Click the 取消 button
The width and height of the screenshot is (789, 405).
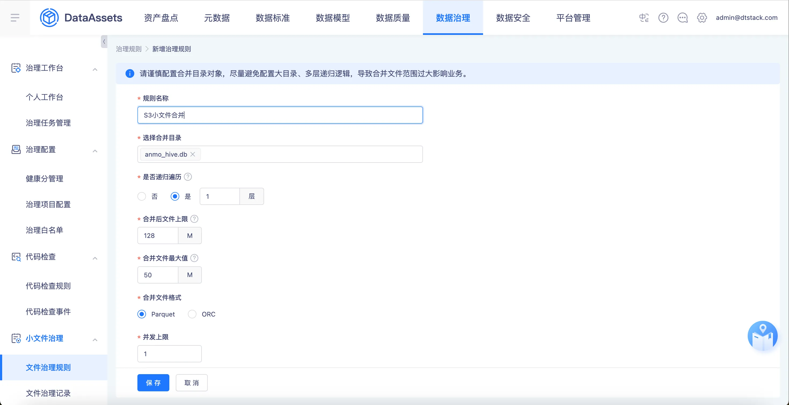click(x=191, y=383)
